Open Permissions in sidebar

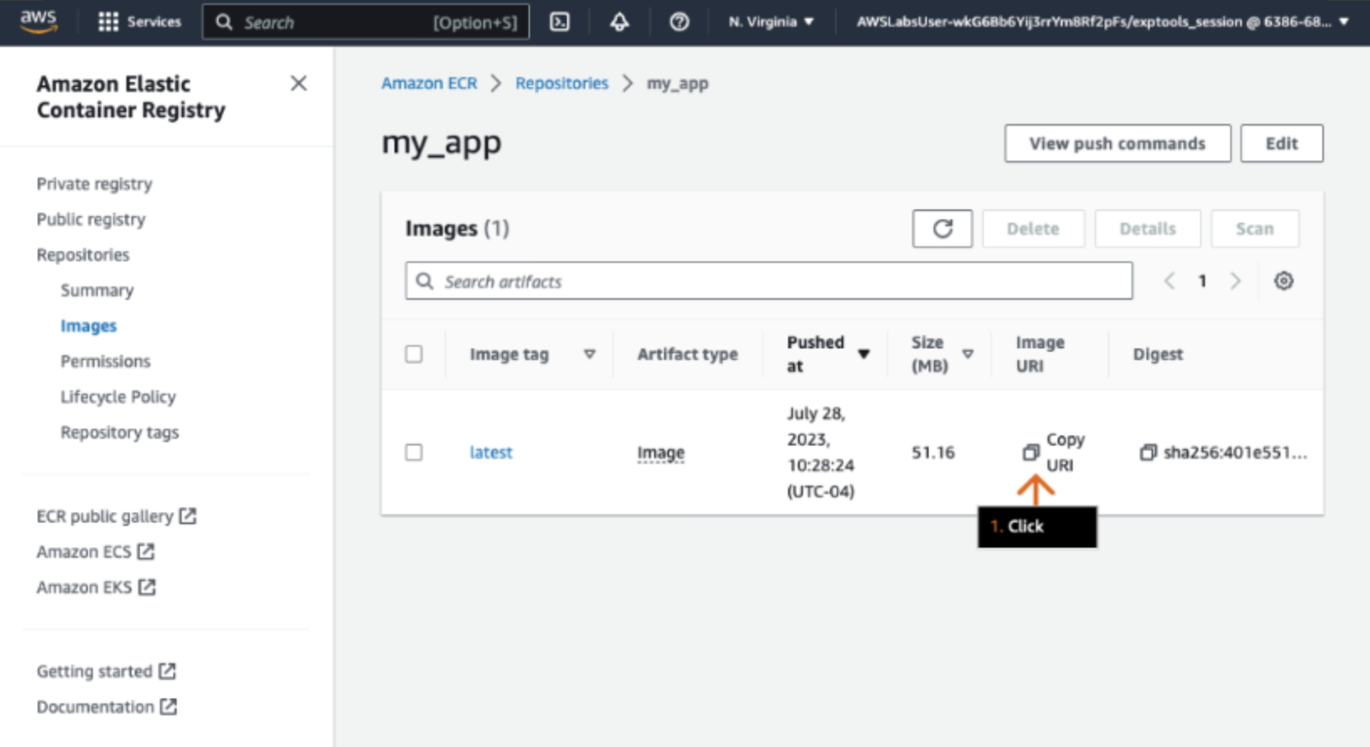(106, 361)
